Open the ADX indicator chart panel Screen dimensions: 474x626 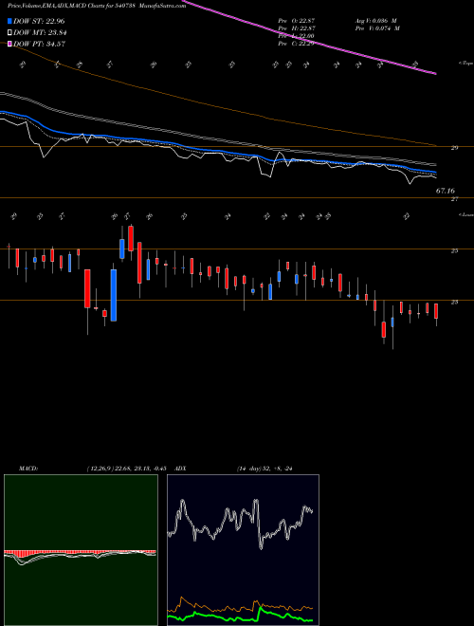coord(243,550)
